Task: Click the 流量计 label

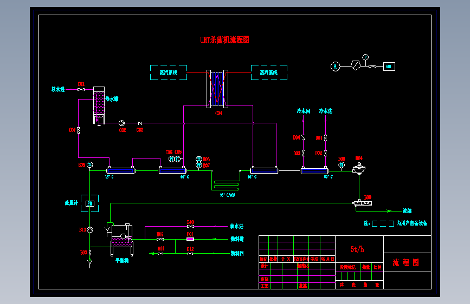Action: pyautogui.click(x=72, y=203)
